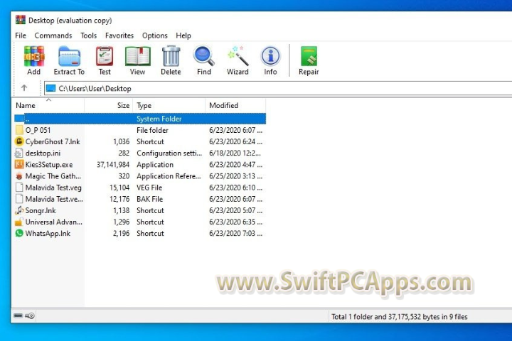Click the 'BAK File' type cell
The width and height of the screenshot is (512, 341).
[x=149, y=199]
